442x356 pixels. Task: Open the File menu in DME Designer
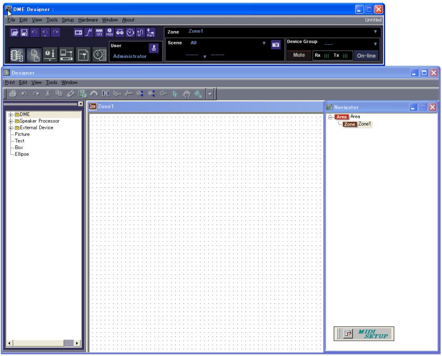coord(11,20)
